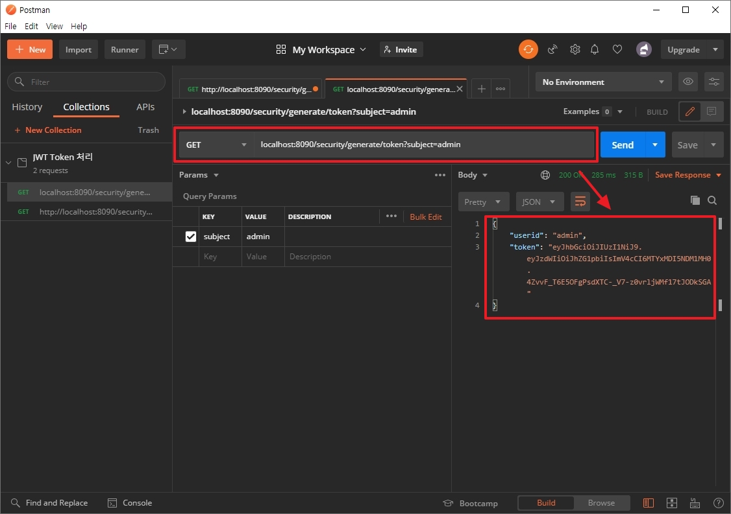
Task: Open the JSON format dropdown
Action: coord(539,202)
